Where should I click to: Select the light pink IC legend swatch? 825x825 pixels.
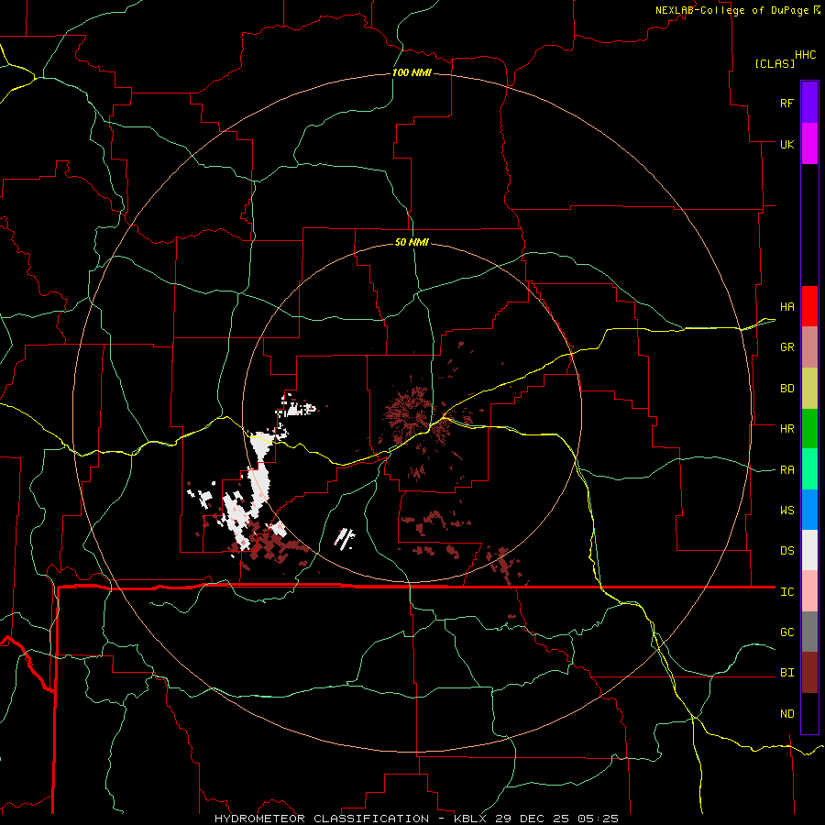point(809,591)
